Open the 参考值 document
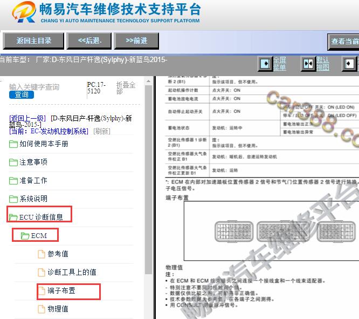359x319 pixels. [x=58, y=254]
